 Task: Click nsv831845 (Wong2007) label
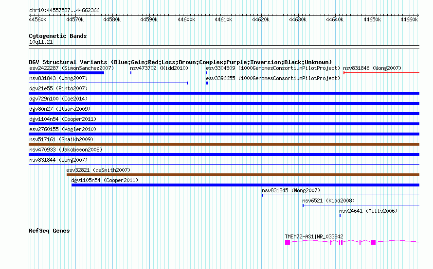291,190
